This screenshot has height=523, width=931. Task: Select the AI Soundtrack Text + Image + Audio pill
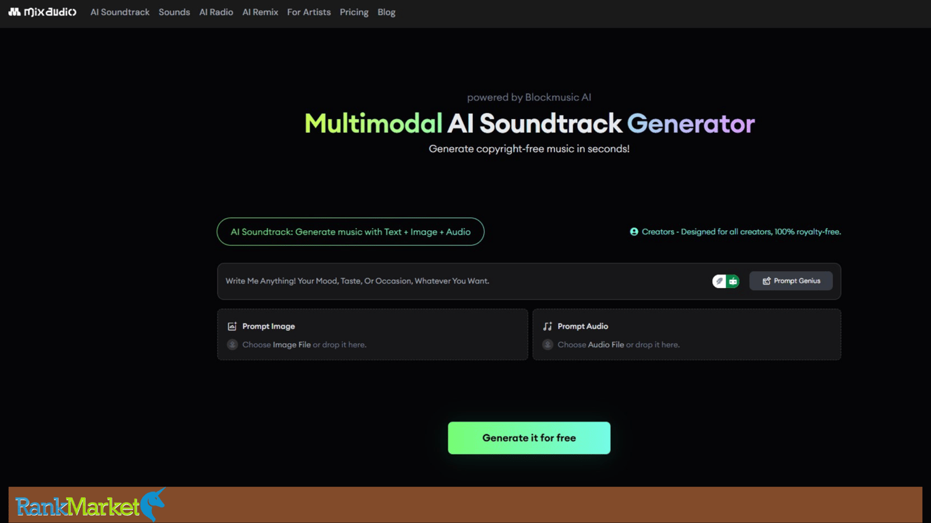coord(350,232)
